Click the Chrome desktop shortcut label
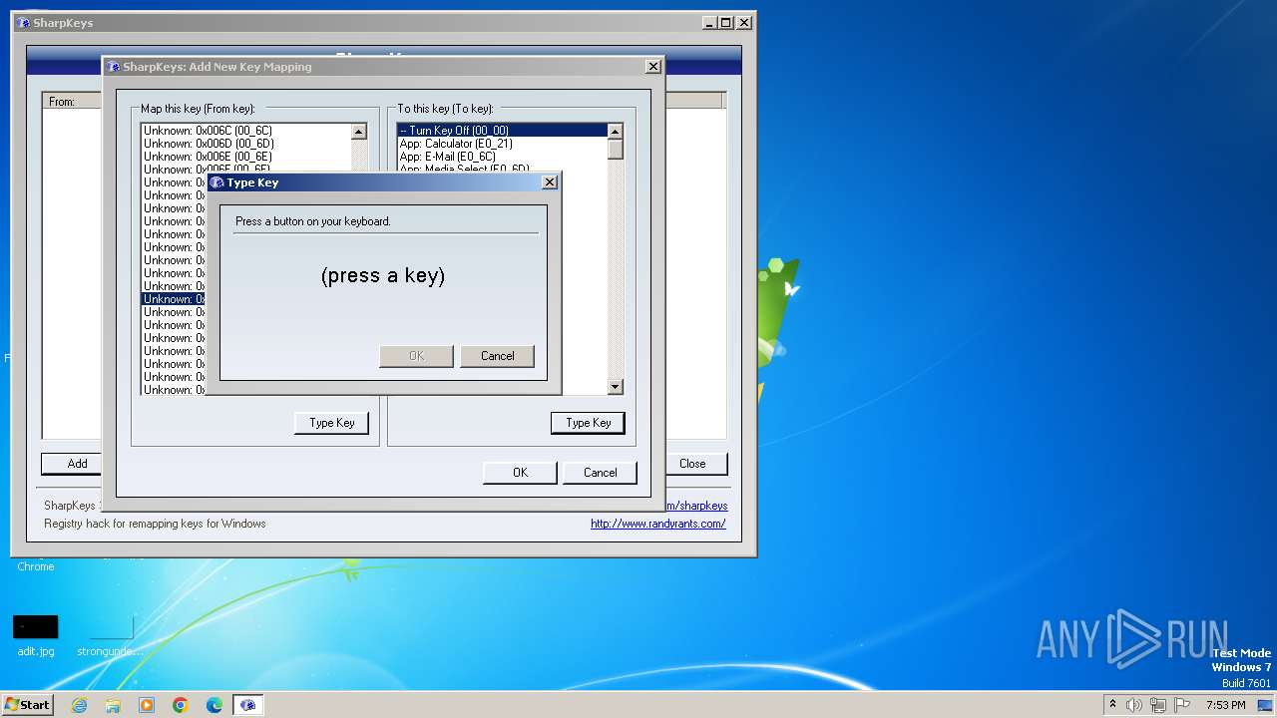The image size is (1277, 718). pyautogui.click(x=36, y=566)
